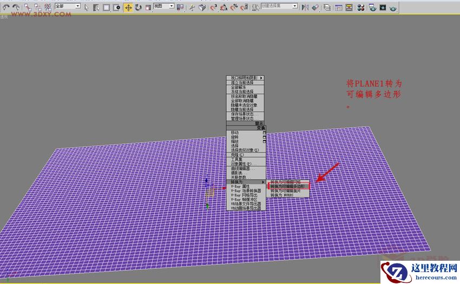The width and height of the screenshot is (460, 284).
Task: Open the settings box beside 缩放
Action: click(x=264, y=141)
